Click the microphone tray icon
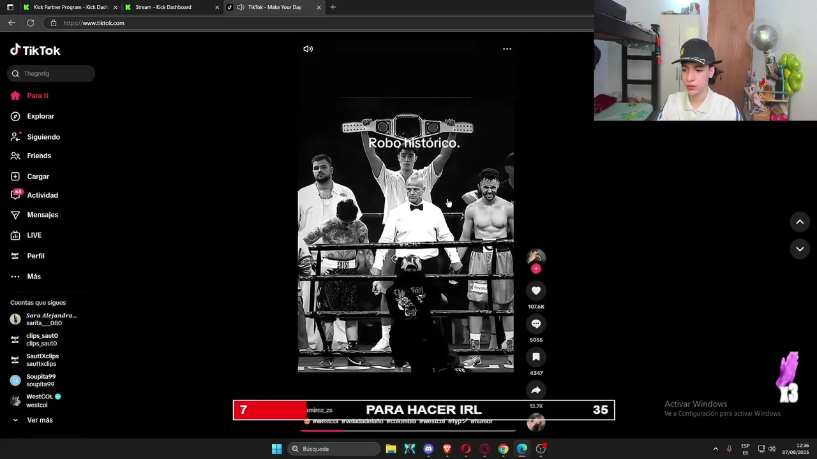The width and height of the screenshot is (817, 459). (729, 449)
